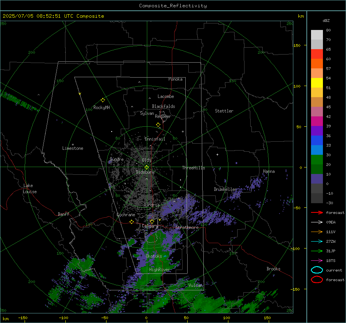
Task: Click the yellow radar center diamond at Olds
Action: (x=146, y=167)
